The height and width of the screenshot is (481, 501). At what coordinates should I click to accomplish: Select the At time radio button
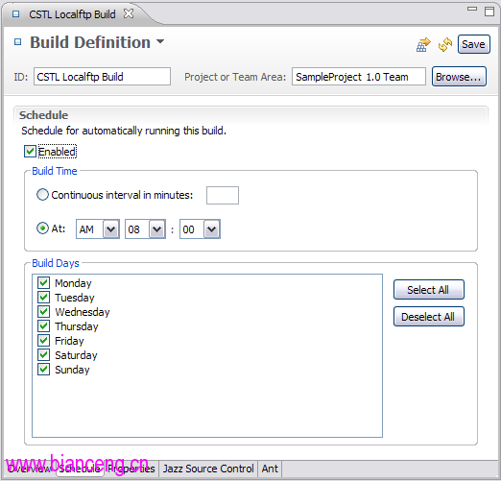pyautogui.click(x=42, y=228)
